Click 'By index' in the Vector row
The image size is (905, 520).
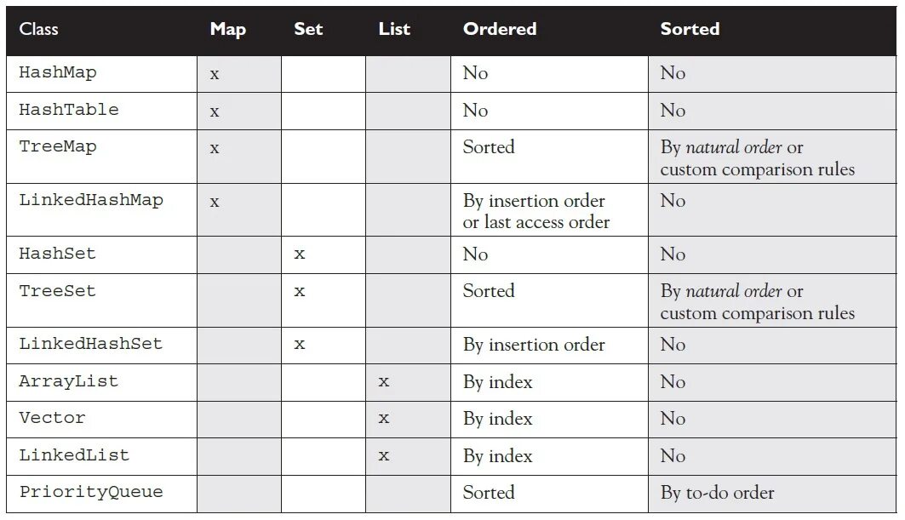pos(498,419)
